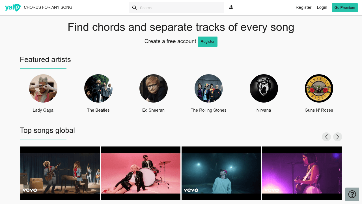The image size is (362, 204).
Task: Open Ed Sheeran artist photo
Action: 154,88
